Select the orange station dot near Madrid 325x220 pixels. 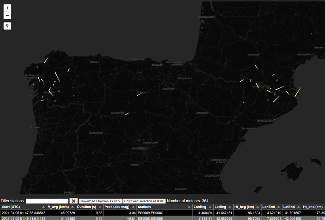pos(139,140)
